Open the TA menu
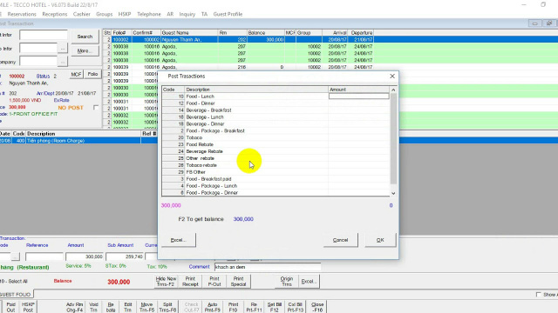The height and width of the screenshot is (313, 558). click(x=204, y=14)
